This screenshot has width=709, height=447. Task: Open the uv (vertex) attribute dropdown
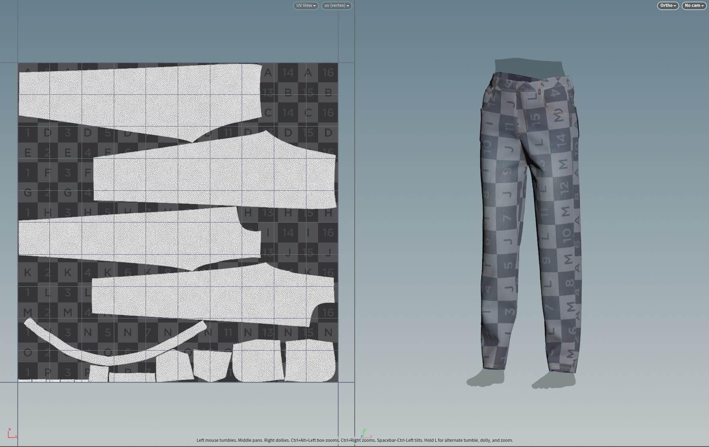(336, 6)
